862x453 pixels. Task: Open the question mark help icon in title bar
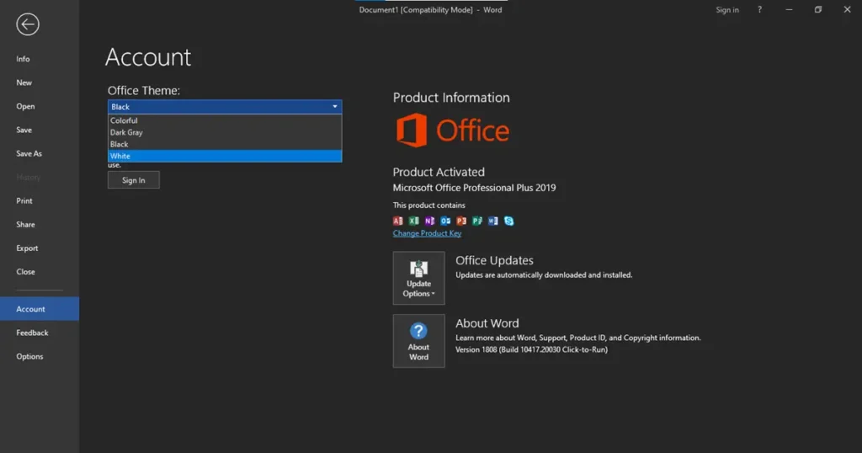click(760, 10)
